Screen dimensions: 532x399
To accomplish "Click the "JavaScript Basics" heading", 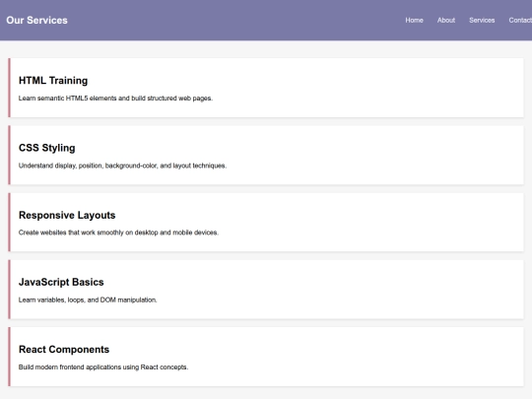I will tap(61, 283).
